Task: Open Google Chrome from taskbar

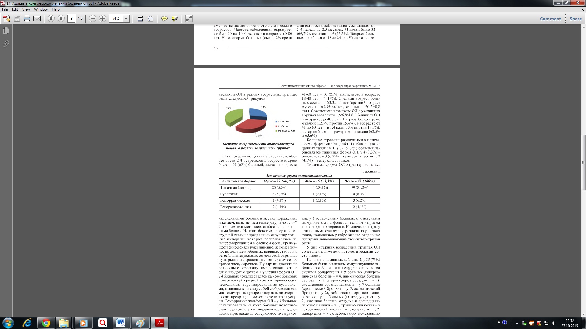Action: (x=46, y=323)
